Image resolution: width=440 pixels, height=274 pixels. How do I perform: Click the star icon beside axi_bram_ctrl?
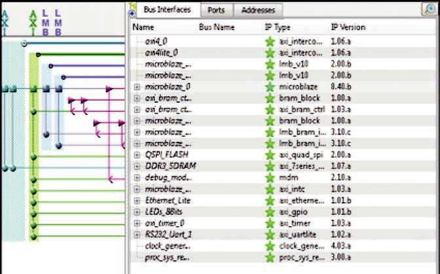point(269,109)
